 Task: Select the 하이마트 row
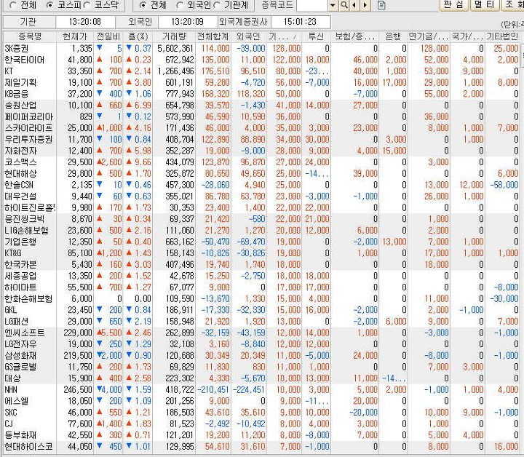261,287
